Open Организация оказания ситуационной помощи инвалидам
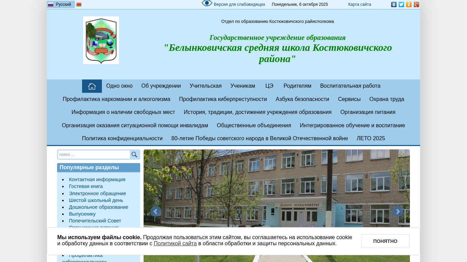Screen dimensions: 467x262 coord(135,126)
